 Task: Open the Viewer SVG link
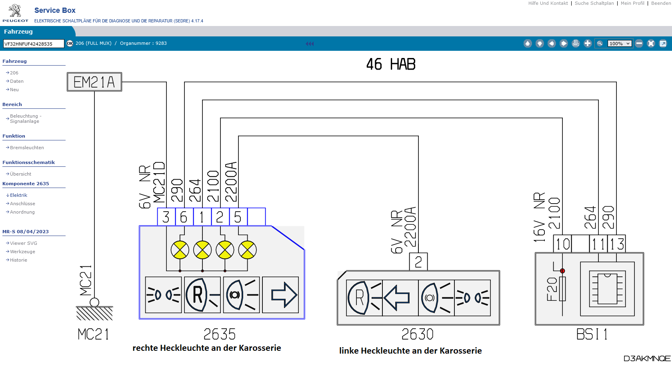(x=23, y=243)
